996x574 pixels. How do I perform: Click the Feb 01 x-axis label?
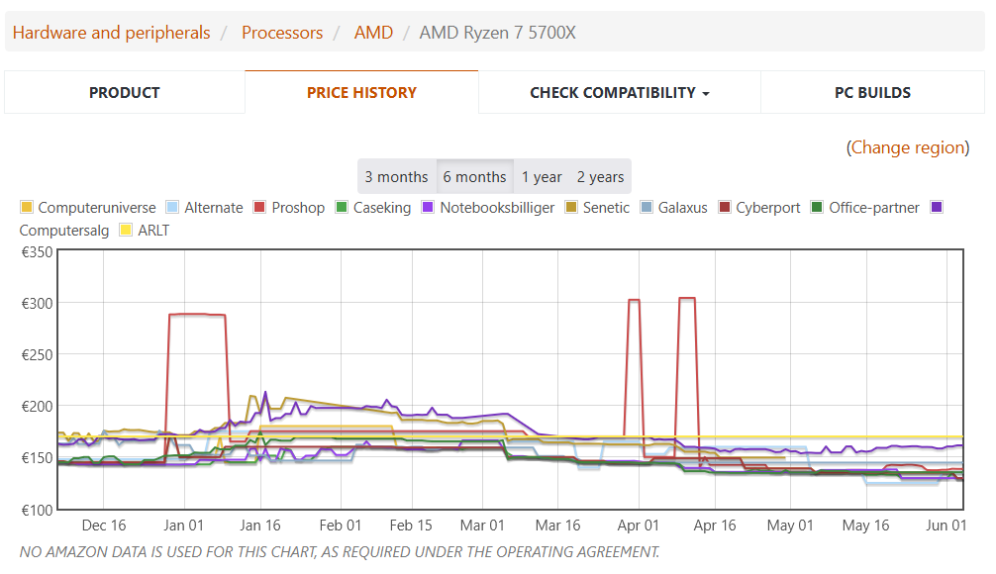(x=340, y=526)
